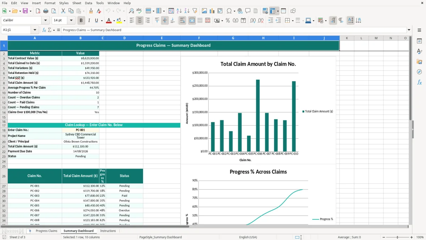The width and height of the screenshot is (426, 240).
Task: Insert comment icon
Action: [x=248, y=11]
